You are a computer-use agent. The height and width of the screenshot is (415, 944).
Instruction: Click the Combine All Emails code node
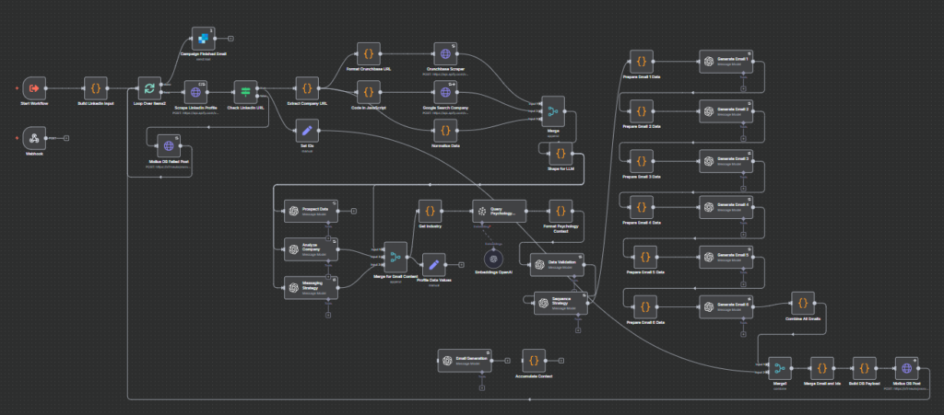805,302
